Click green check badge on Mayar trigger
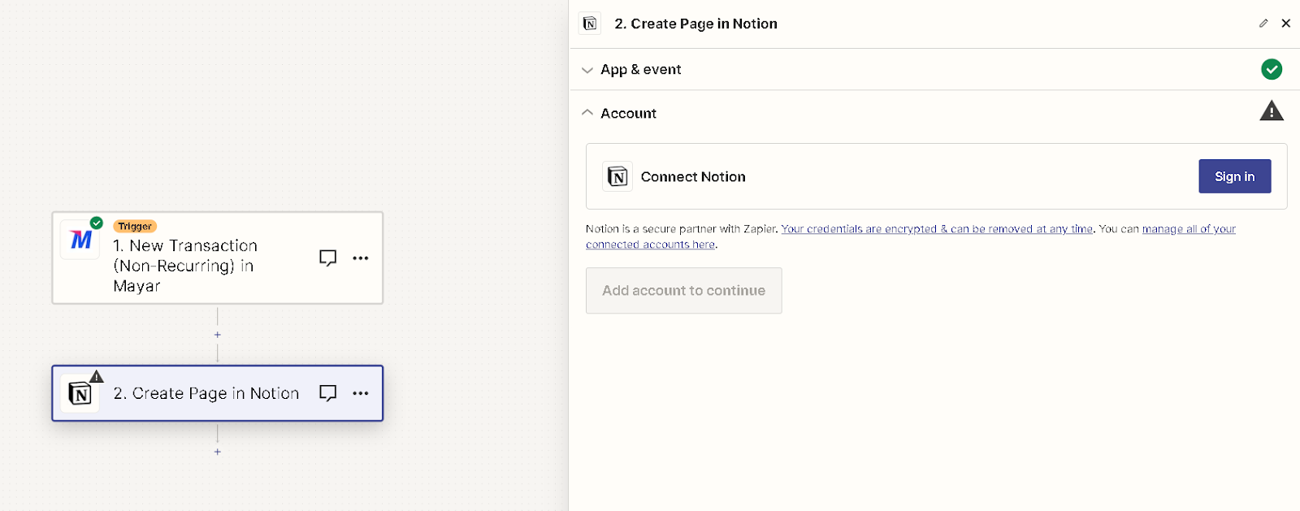Screen dimensions: 1300x511 (97, 223)
